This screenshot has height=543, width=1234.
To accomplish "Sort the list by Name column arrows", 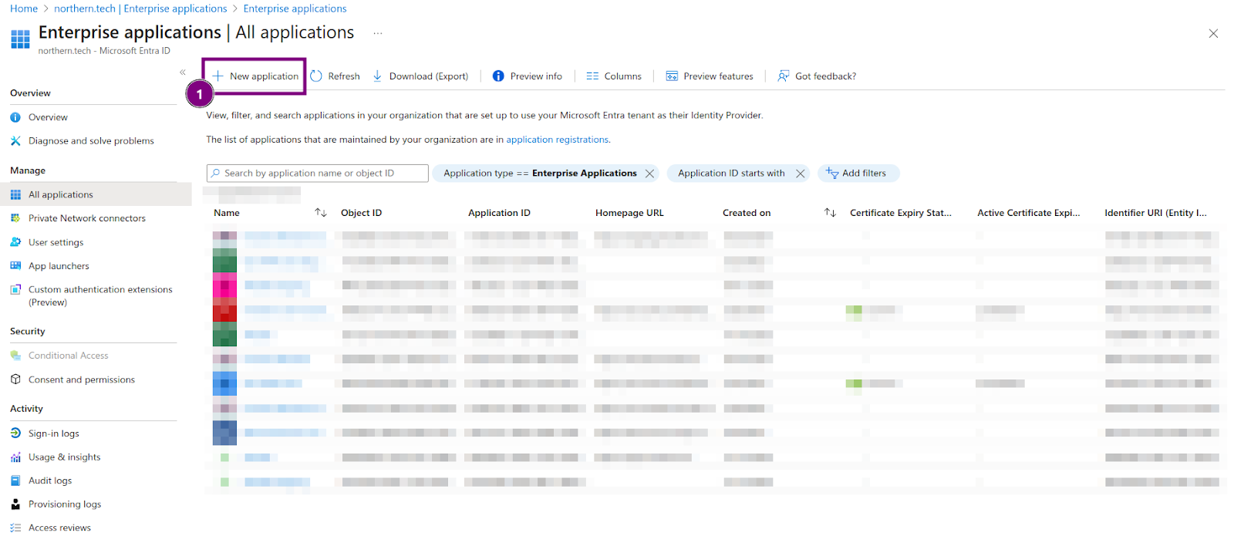I will pyautogui.click(x=321, y=213).
